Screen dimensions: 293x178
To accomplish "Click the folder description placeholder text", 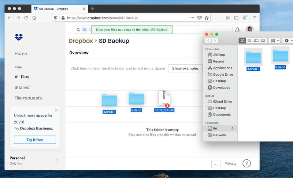I will coord(118,68).
